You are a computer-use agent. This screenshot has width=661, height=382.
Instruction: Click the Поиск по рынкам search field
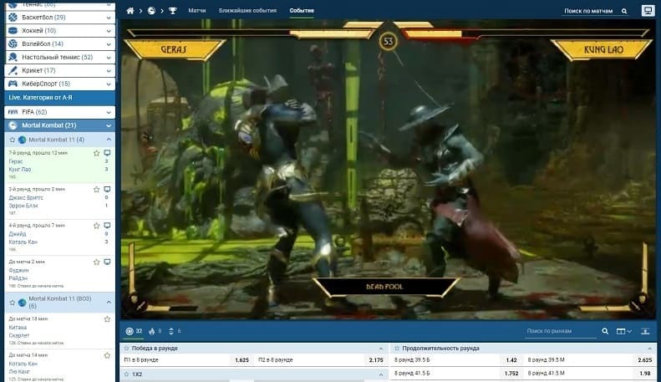561,331
